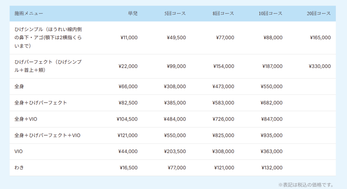Select the 10回コース column header
The image size is (347, 189).
click(x=270, y=14)
